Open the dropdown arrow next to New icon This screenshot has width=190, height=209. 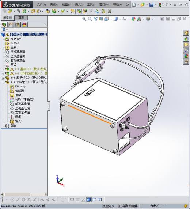pos(138,5)
